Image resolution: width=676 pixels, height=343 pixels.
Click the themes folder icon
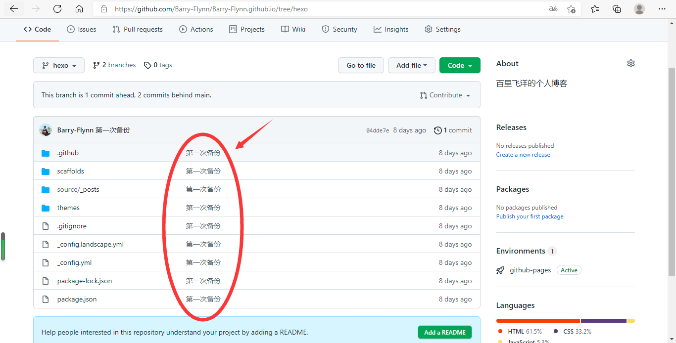[46, 208]
